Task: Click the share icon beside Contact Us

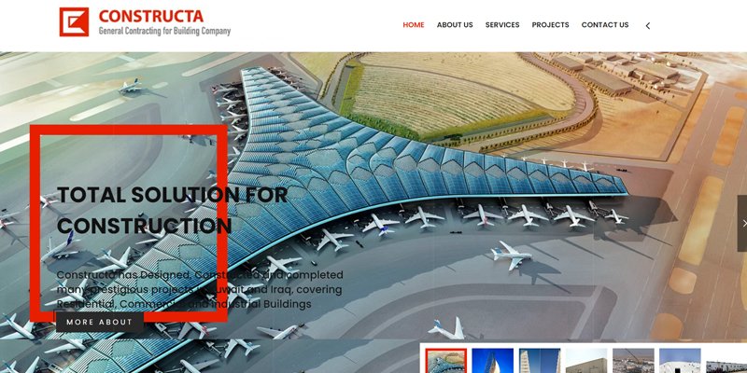Action: [x=647, y=26]
